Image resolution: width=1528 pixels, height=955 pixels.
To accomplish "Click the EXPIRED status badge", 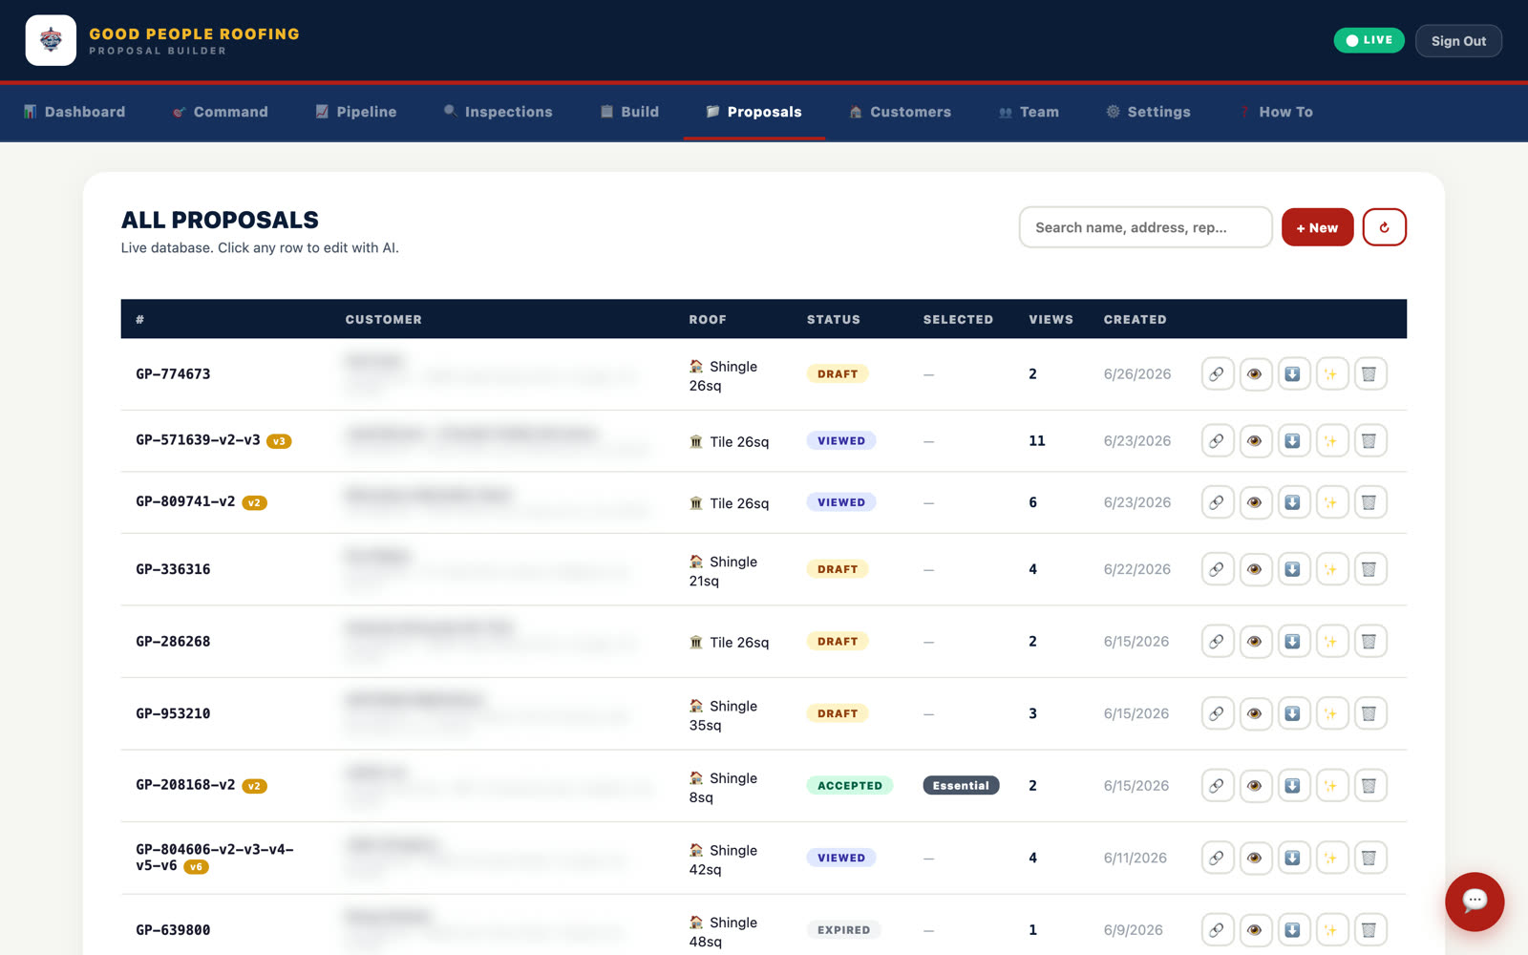I will [x=843, y=930].
